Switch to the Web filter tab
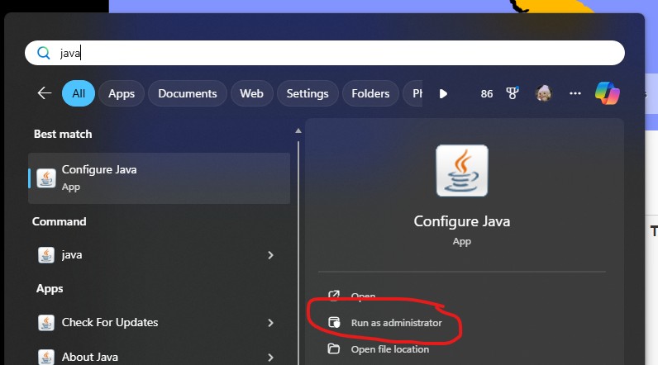 pyautogui.click(x=252, y=93)
